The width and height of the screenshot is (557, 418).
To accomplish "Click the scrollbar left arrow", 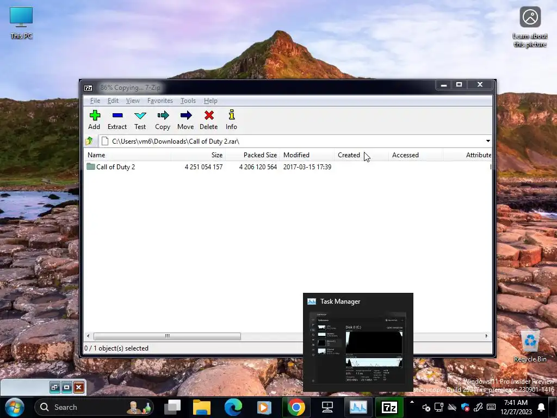I will (x=89, y=336).
